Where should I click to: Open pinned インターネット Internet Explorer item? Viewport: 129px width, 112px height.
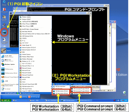(x=10, y=56)
